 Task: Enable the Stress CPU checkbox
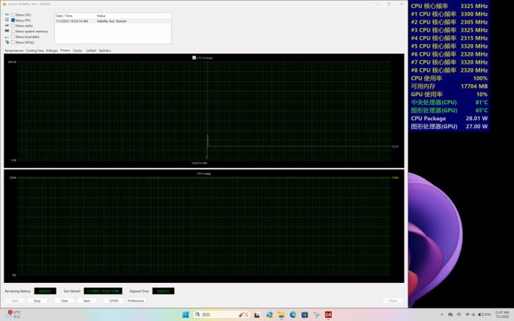pos(13,15)
